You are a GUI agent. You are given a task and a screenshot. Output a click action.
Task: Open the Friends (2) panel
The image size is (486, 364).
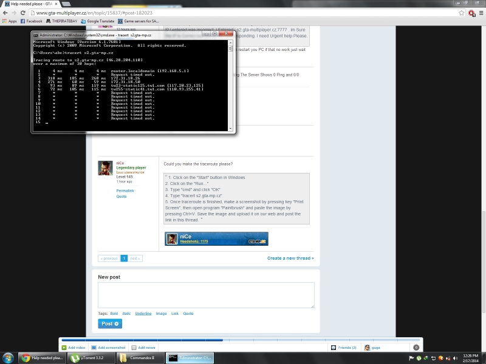point(344,348)
